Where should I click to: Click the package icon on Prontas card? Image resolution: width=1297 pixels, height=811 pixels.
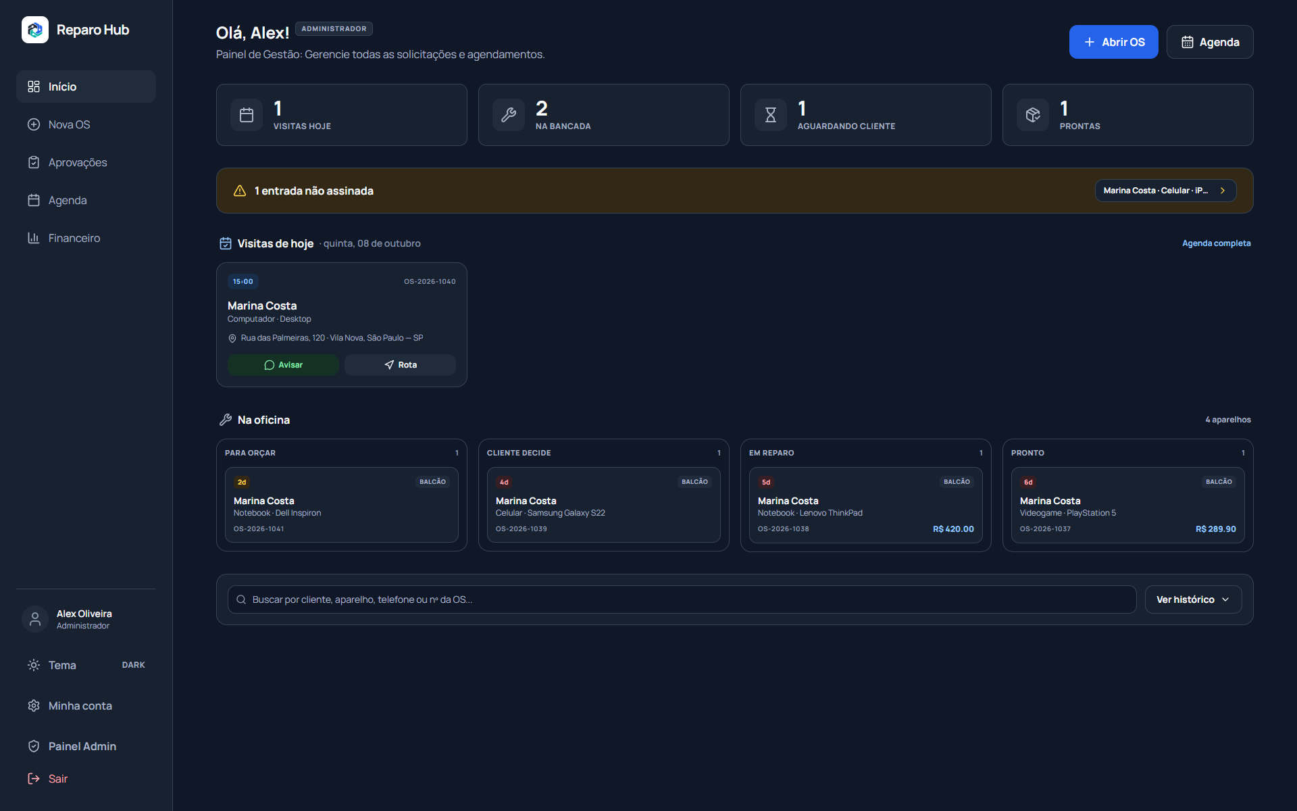(1033, 115)
